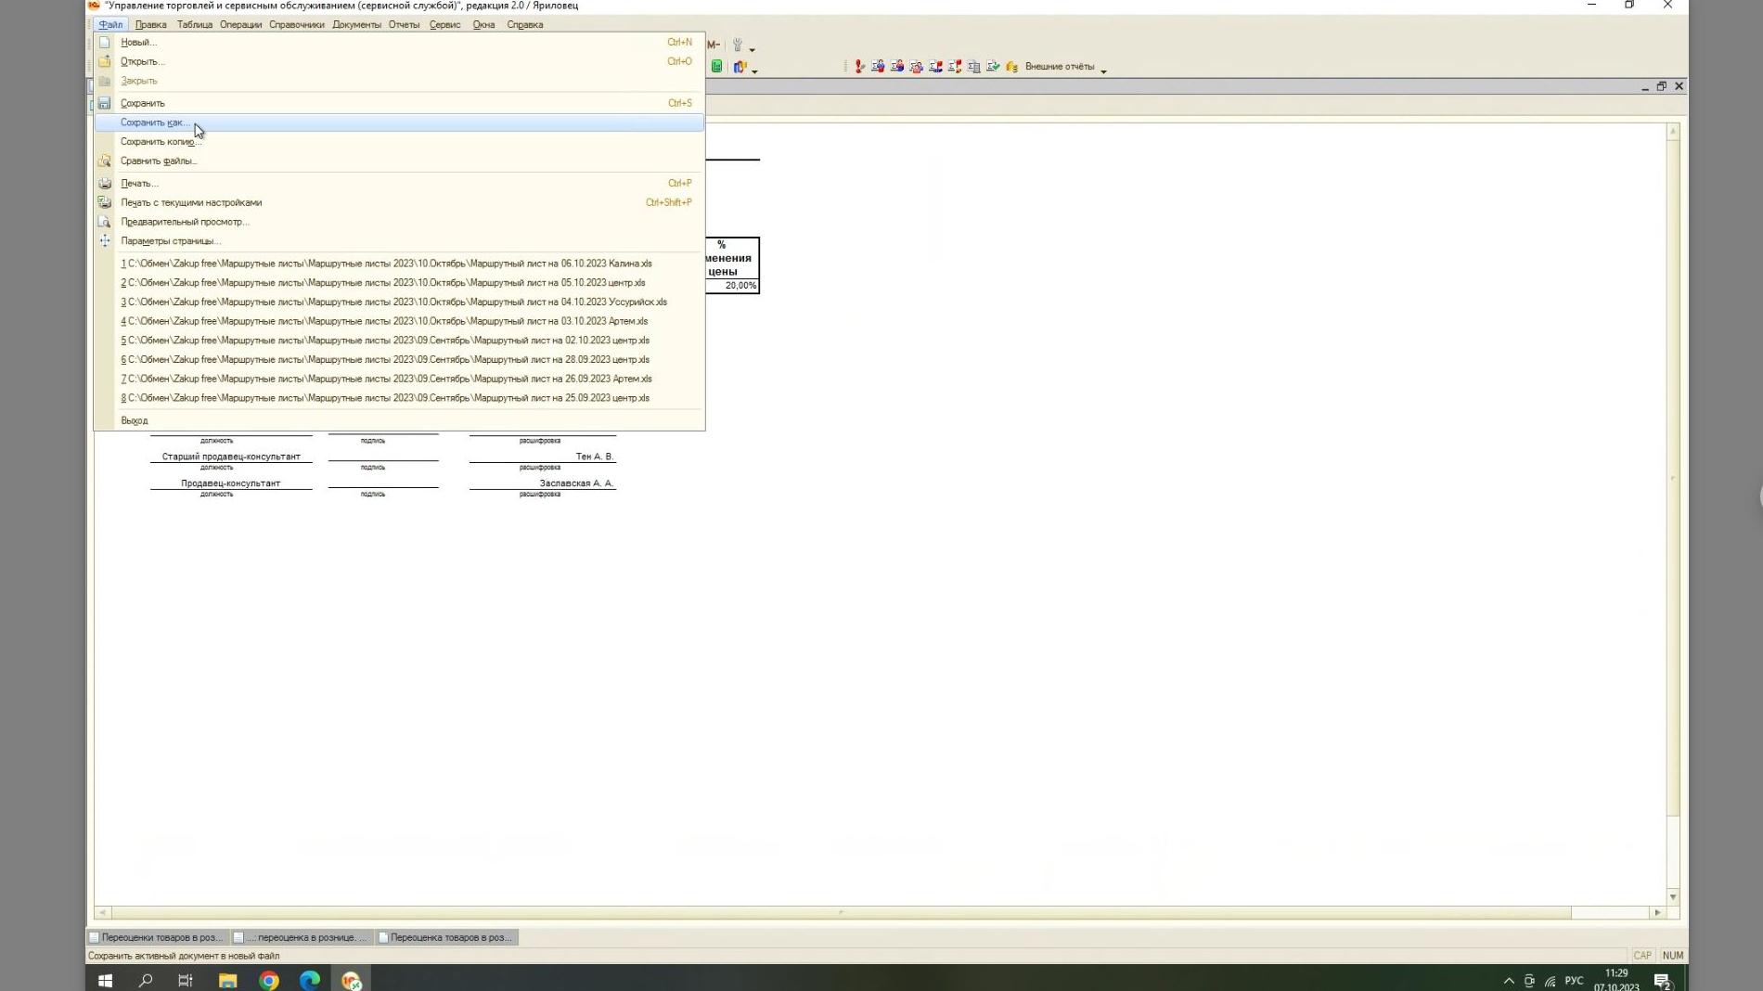The width and height of the screenshot is (1763, 991).
Task: Click the green spreadsheet toolbar icon
Action: tap(716, 67)
